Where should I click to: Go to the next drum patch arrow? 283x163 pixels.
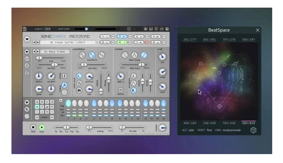(38, 51)
